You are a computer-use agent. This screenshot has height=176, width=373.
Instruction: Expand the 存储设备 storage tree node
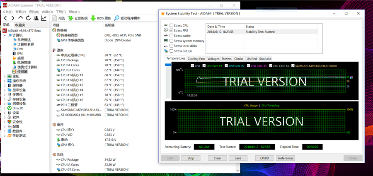click(5, 99)
